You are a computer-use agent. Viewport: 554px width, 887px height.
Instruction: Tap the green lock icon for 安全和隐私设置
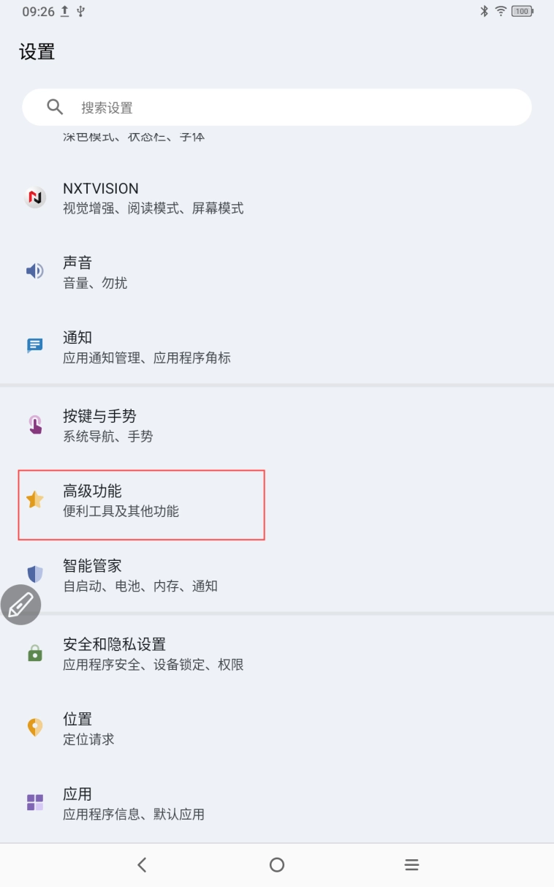pos(35,654)
